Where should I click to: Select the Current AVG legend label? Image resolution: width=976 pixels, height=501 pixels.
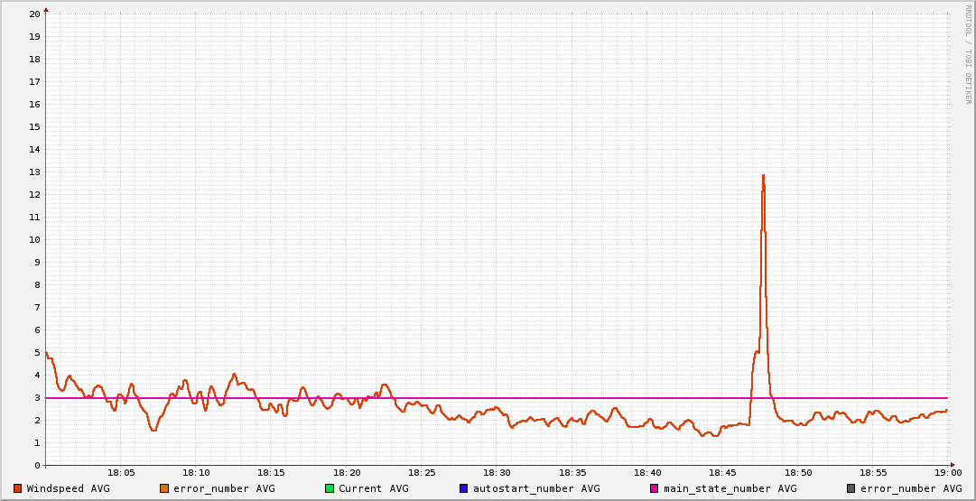coord(373,488)
